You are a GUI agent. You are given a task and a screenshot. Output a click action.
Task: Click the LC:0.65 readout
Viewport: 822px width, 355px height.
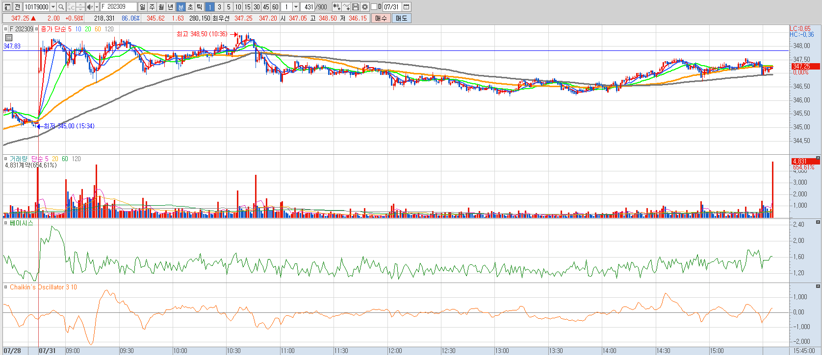(x=800, y=28)
